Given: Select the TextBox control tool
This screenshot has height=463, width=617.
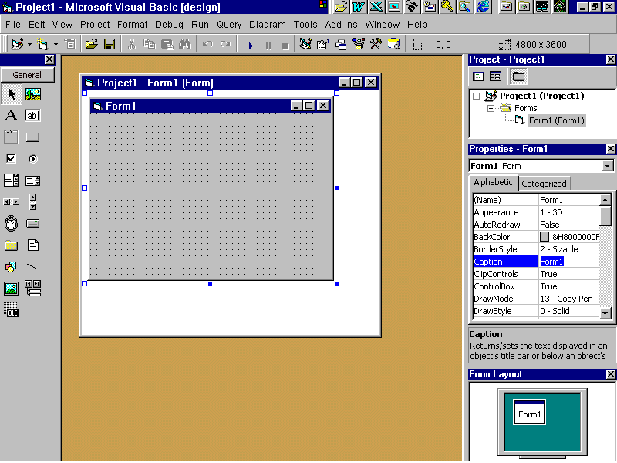Looking at the screenshot, I should [32, 115].
